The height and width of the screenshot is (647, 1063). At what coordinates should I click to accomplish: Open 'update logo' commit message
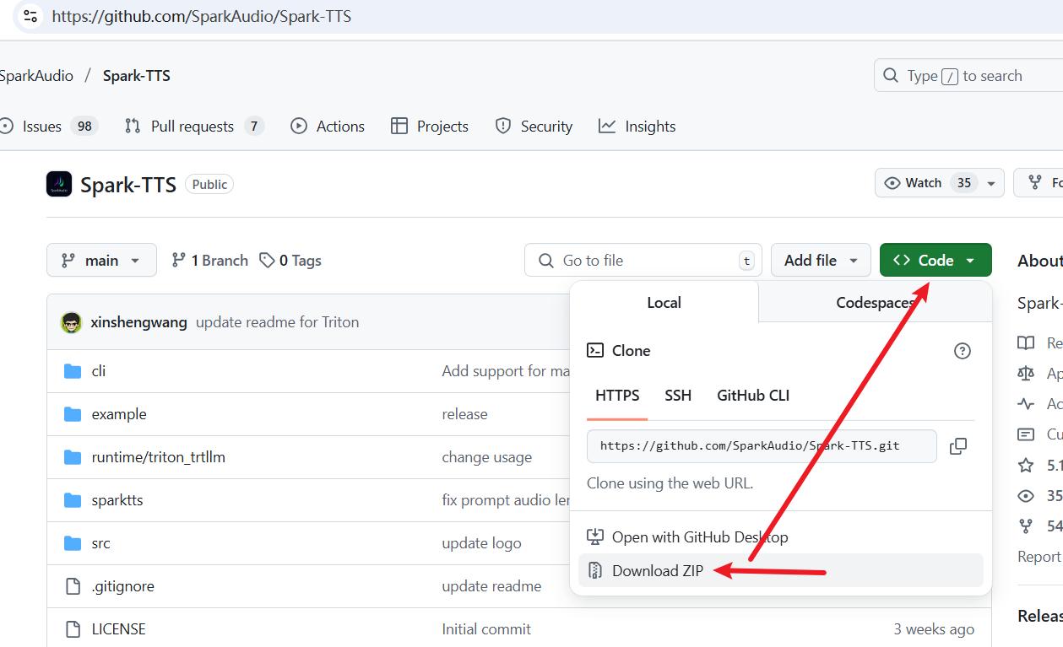tap(481, 543)
